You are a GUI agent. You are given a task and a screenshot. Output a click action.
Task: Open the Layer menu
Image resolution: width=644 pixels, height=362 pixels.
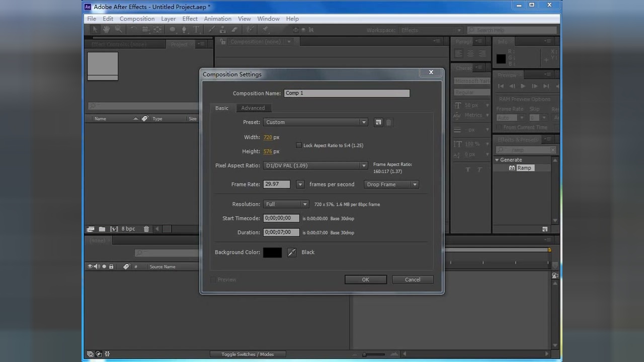(x=169, y=19)
